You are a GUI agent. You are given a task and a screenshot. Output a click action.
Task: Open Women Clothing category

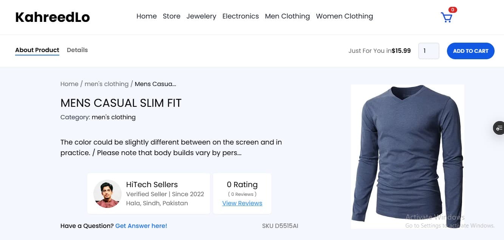[345, 16]
